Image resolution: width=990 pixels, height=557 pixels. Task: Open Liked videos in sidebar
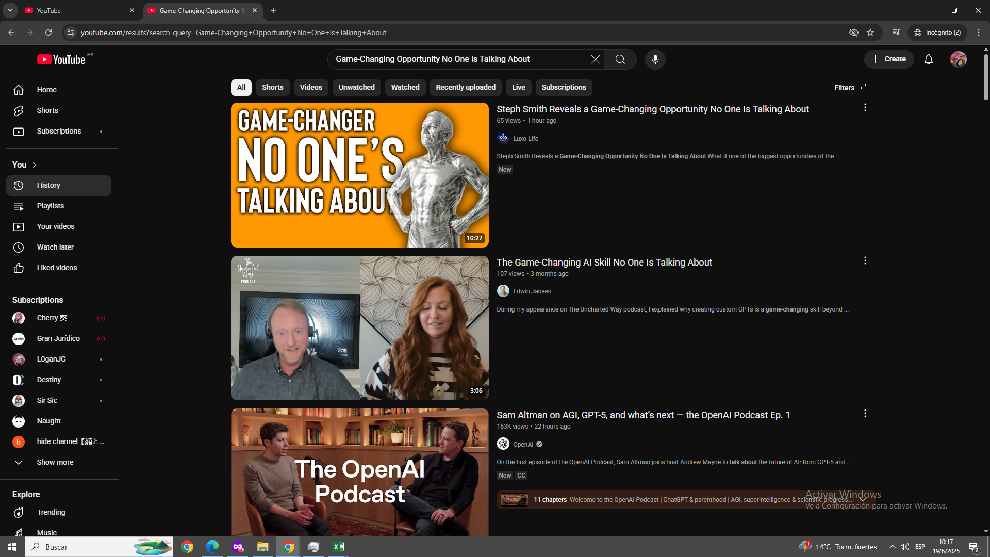(59, 268)
